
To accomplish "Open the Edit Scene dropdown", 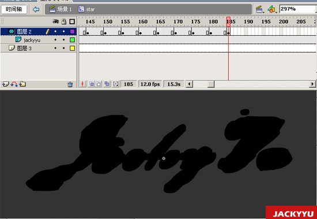I will (259, 9).
